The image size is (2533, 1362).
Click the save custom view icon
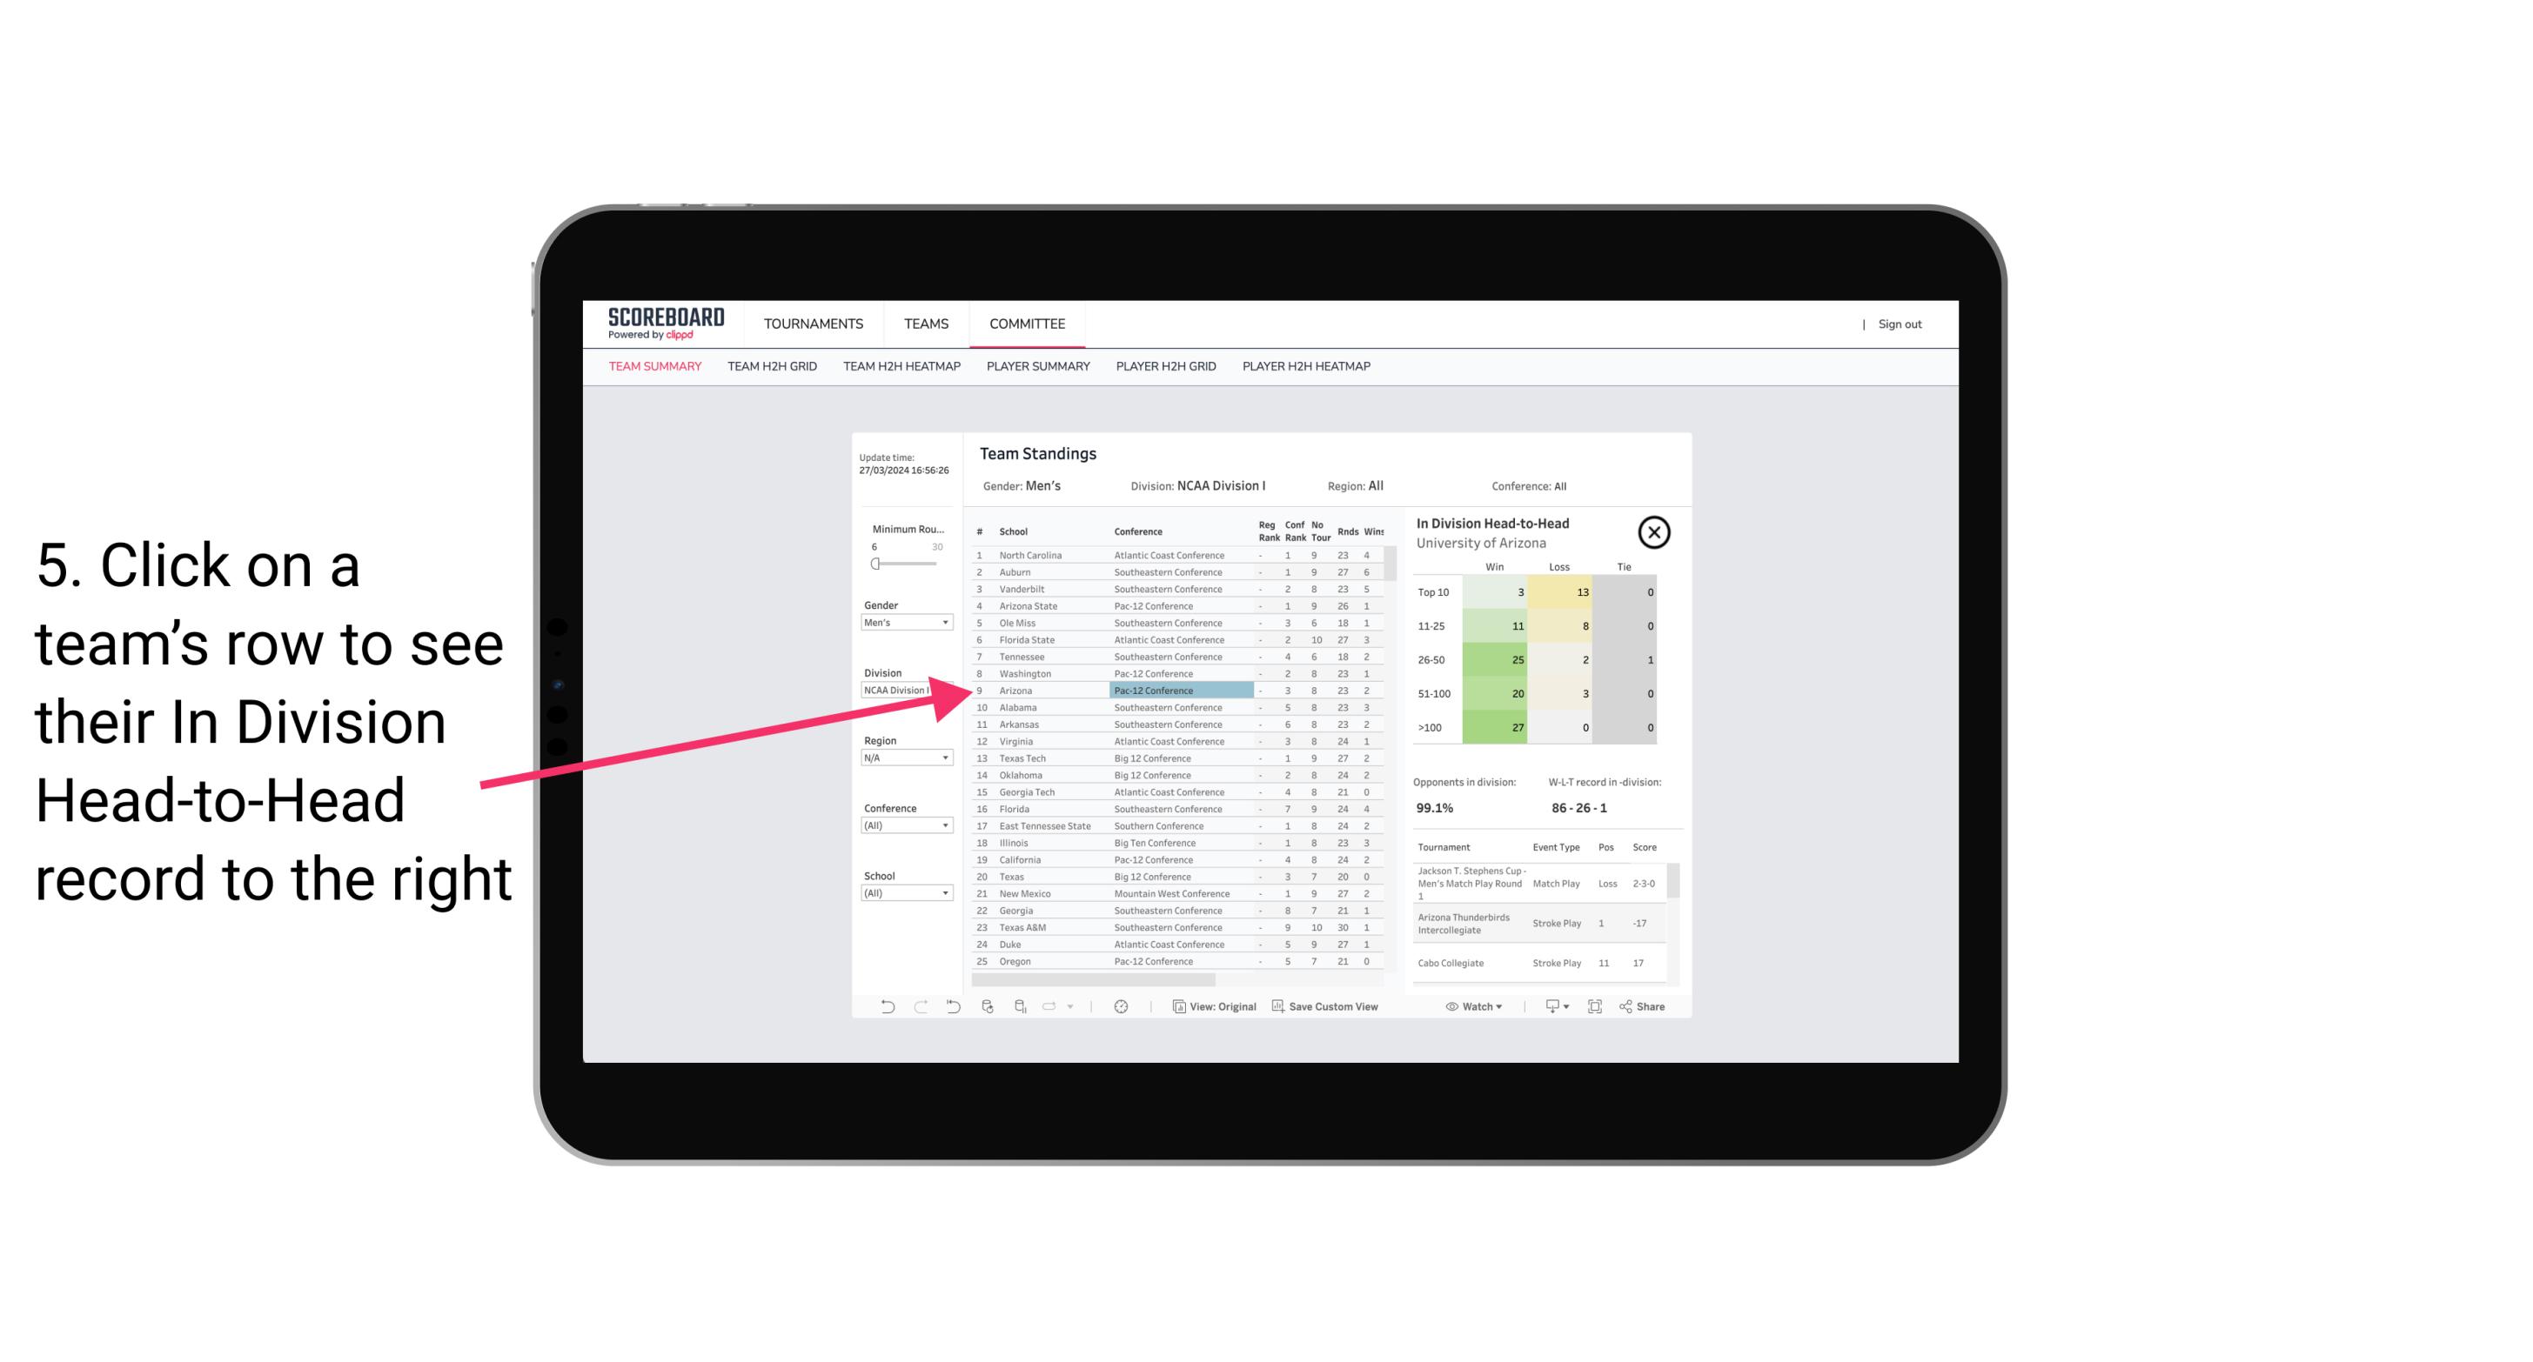click(1280, 1006)
